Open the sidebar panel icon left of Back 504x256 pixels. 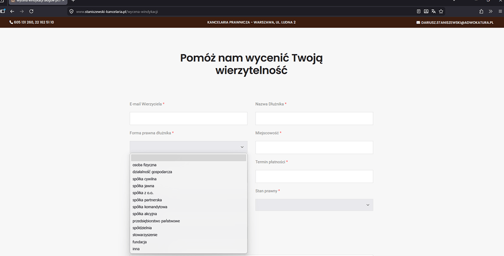tap(3, 11)
